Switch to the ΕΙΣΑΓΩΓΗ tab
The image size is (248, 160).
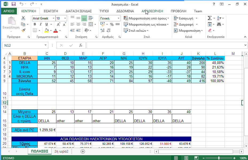pos(51,11)
